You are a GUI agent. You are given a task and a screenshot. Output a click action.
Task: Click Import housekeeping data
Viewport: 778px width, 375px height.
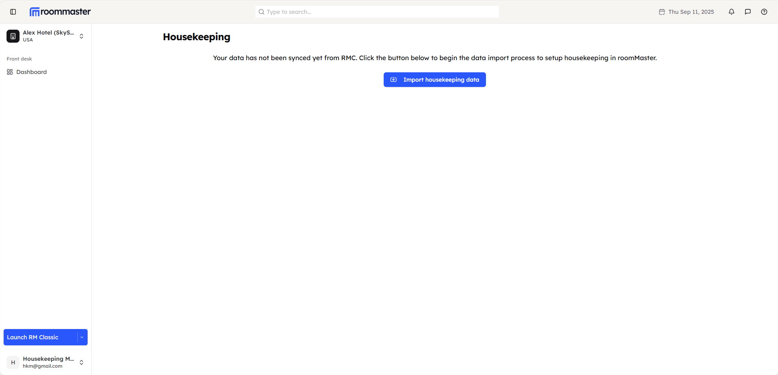pyautogui.click(x=441, y=80)
